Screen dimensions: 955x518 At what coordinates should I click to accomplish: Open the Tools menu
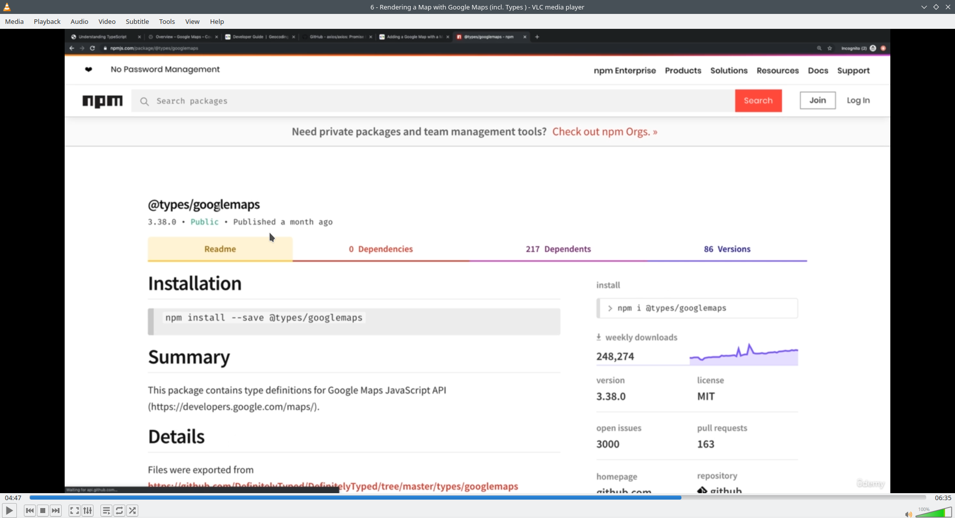[167, 21]
